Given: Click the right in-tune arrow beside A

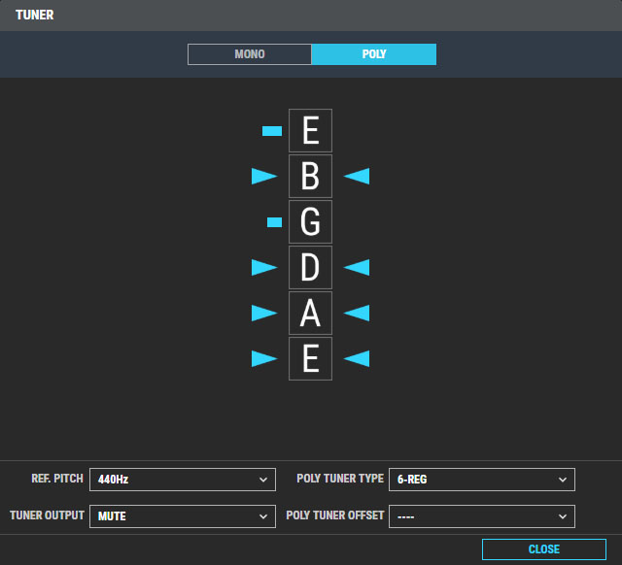Looking at the screenshot, I should pos(357,313).
